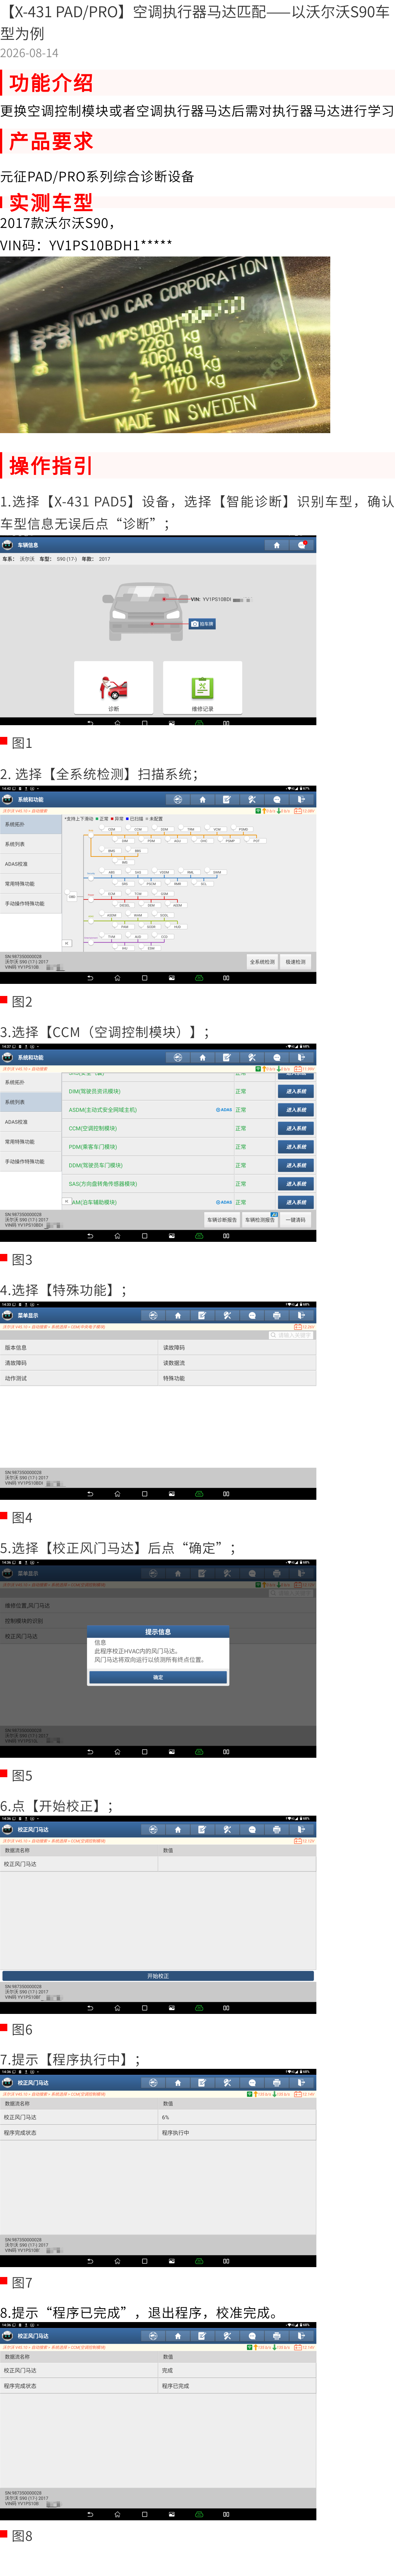This screenshot has width=395, height=2576.
Task: Click the 全系统检测 button in figure 2
Action: coord(262,962)
